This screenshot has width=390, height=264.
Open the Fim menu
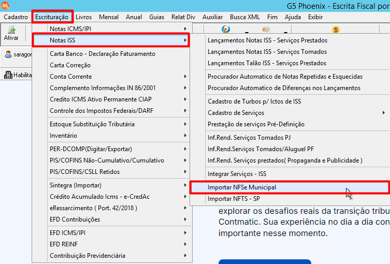point(272,17)
